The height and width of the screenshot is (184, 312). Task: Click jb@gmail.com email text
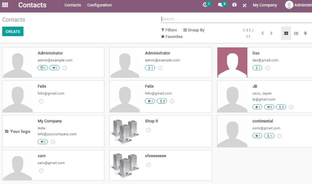click(264, 99)
